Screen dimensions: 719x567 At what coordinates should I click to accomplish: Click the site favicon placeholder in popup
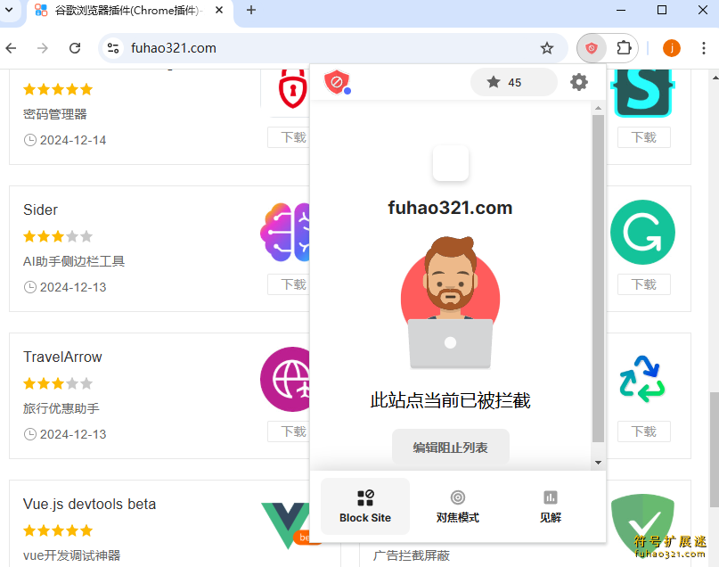(x=451, y=163)
